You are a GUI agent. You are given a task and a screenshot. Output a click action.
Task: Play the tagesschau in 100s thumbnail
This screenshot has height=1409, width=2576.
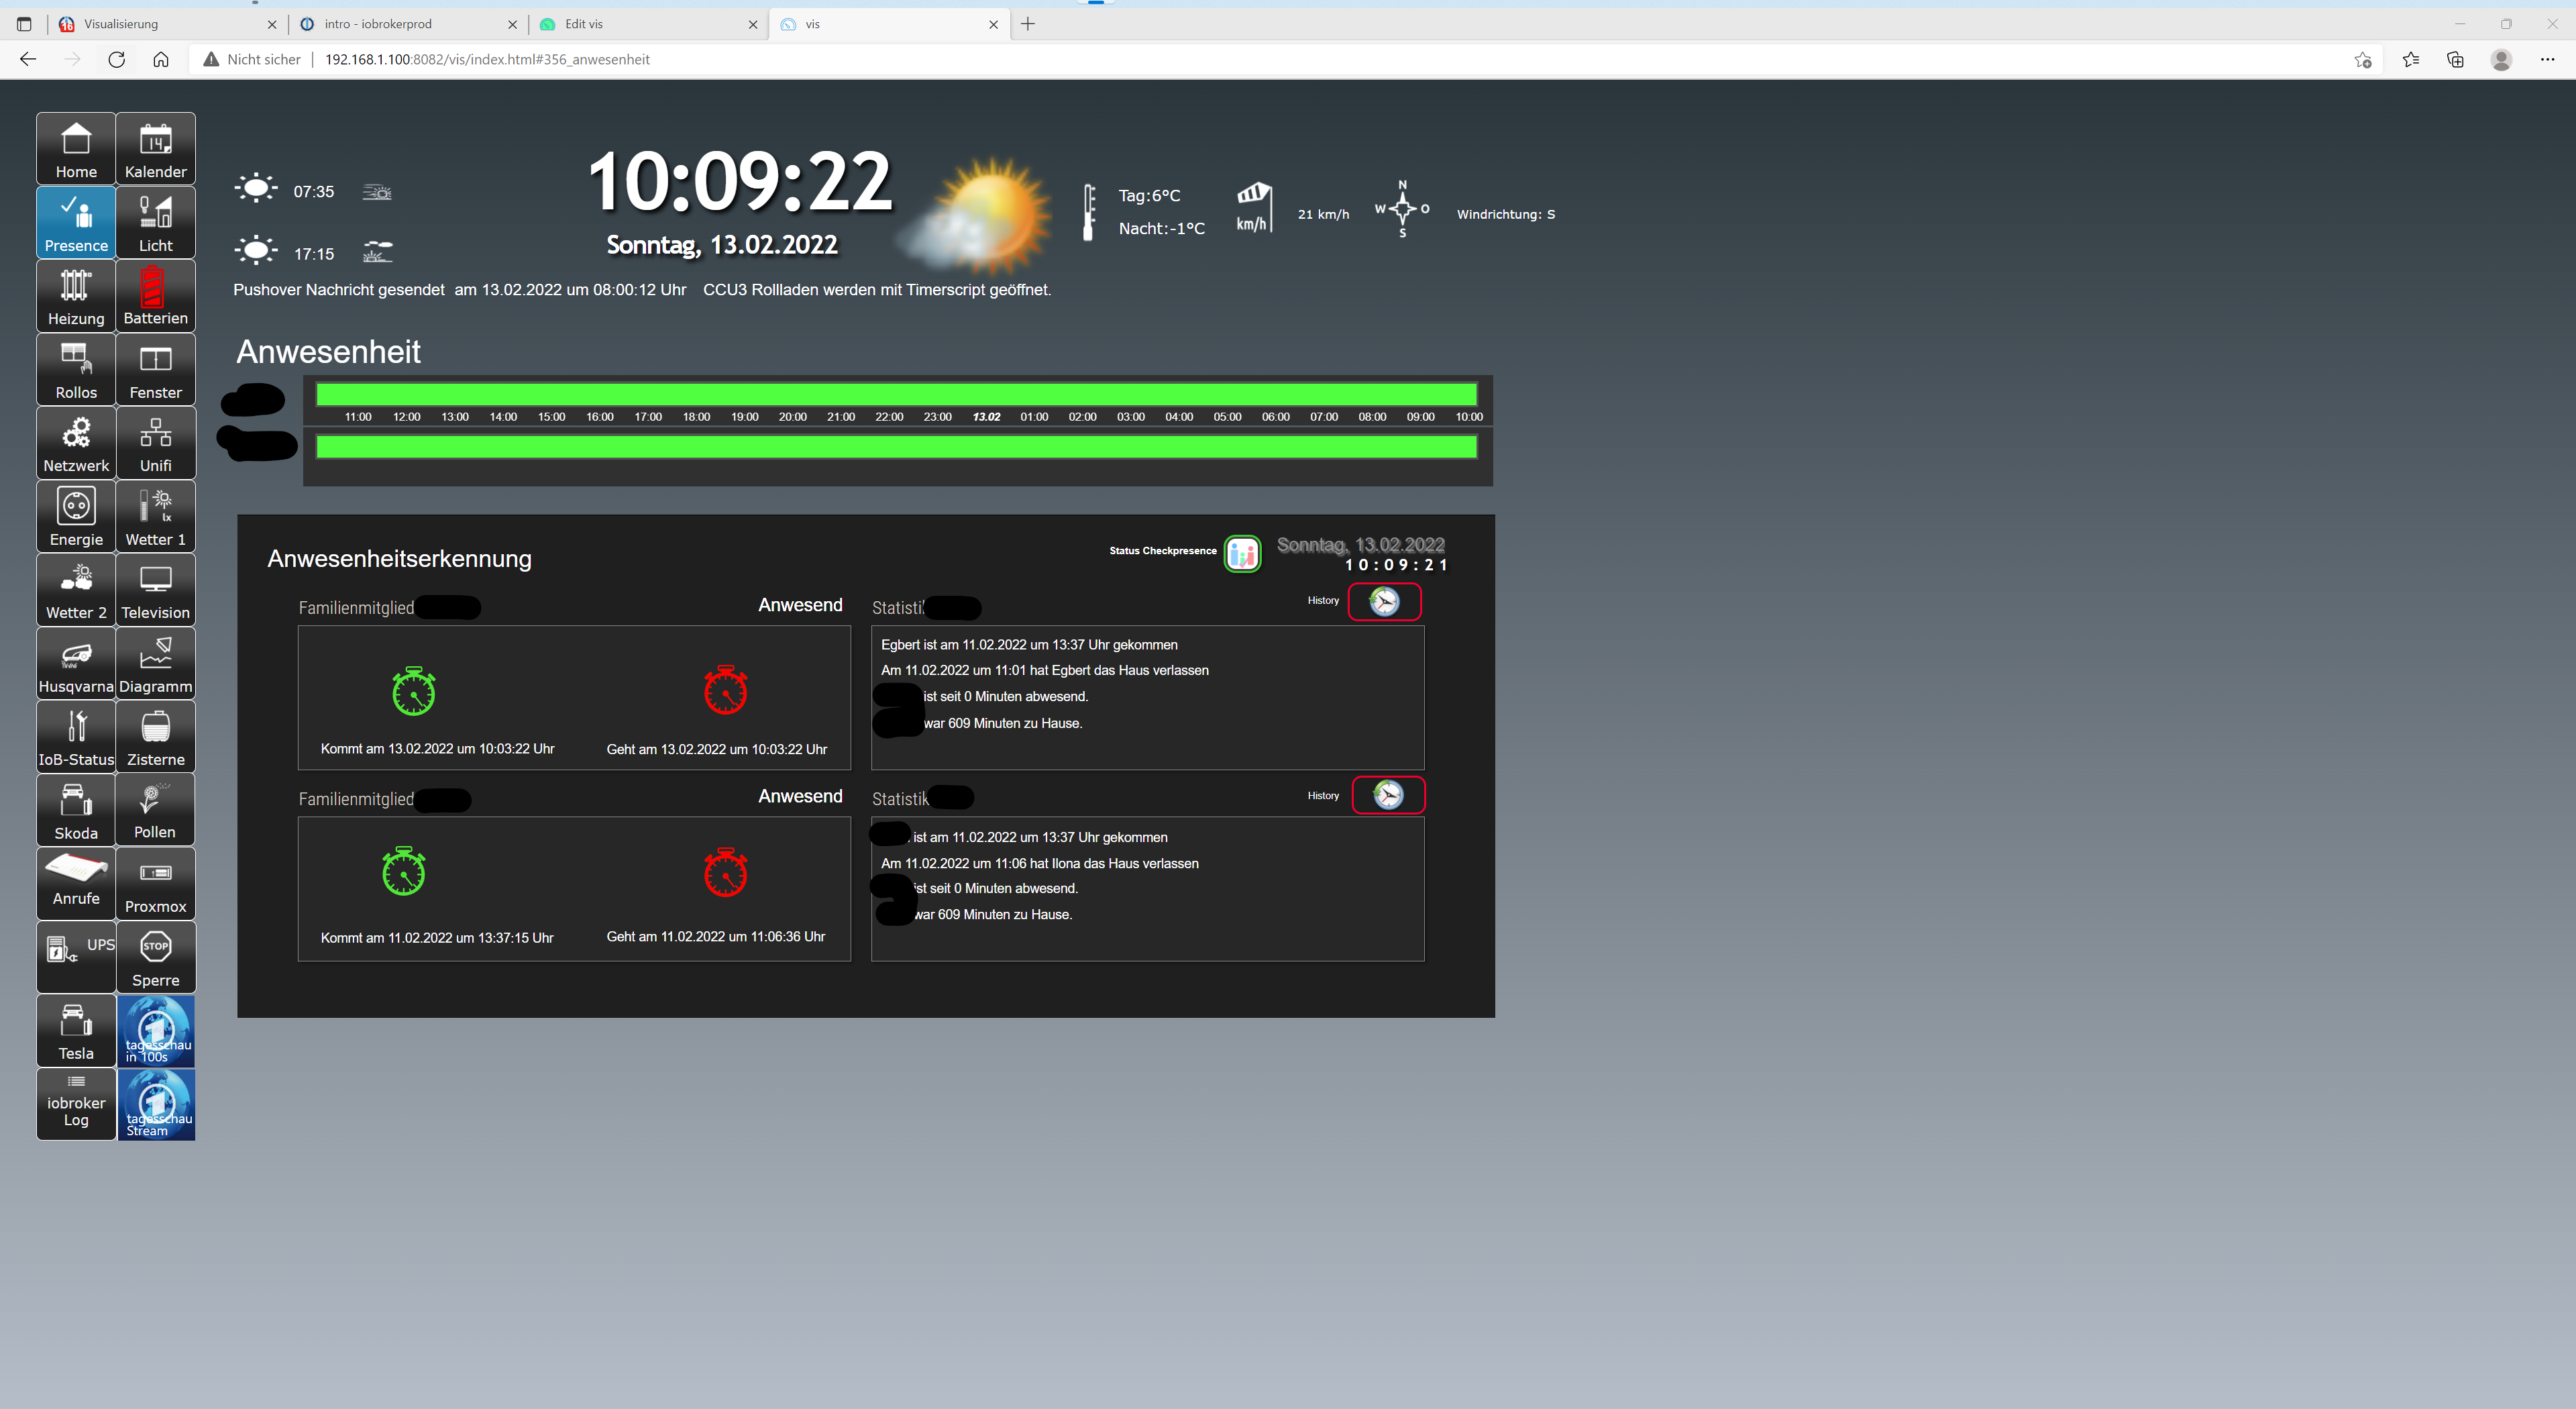pyautogui.click(x=156, y=1031)
